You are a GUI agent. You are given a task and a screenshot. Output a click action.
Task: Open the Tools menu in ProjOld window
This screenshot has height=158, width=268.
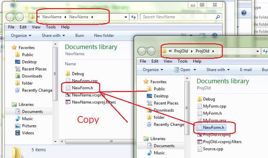tap(182, 61)
